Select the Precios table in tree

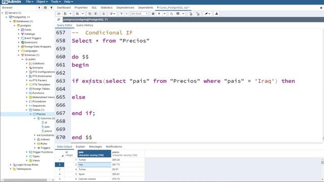[x=40, y=114]
